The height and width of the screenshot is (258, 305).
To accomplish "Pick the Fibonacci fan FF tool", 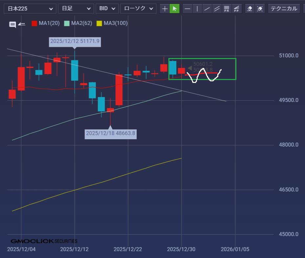I will 236,9.
